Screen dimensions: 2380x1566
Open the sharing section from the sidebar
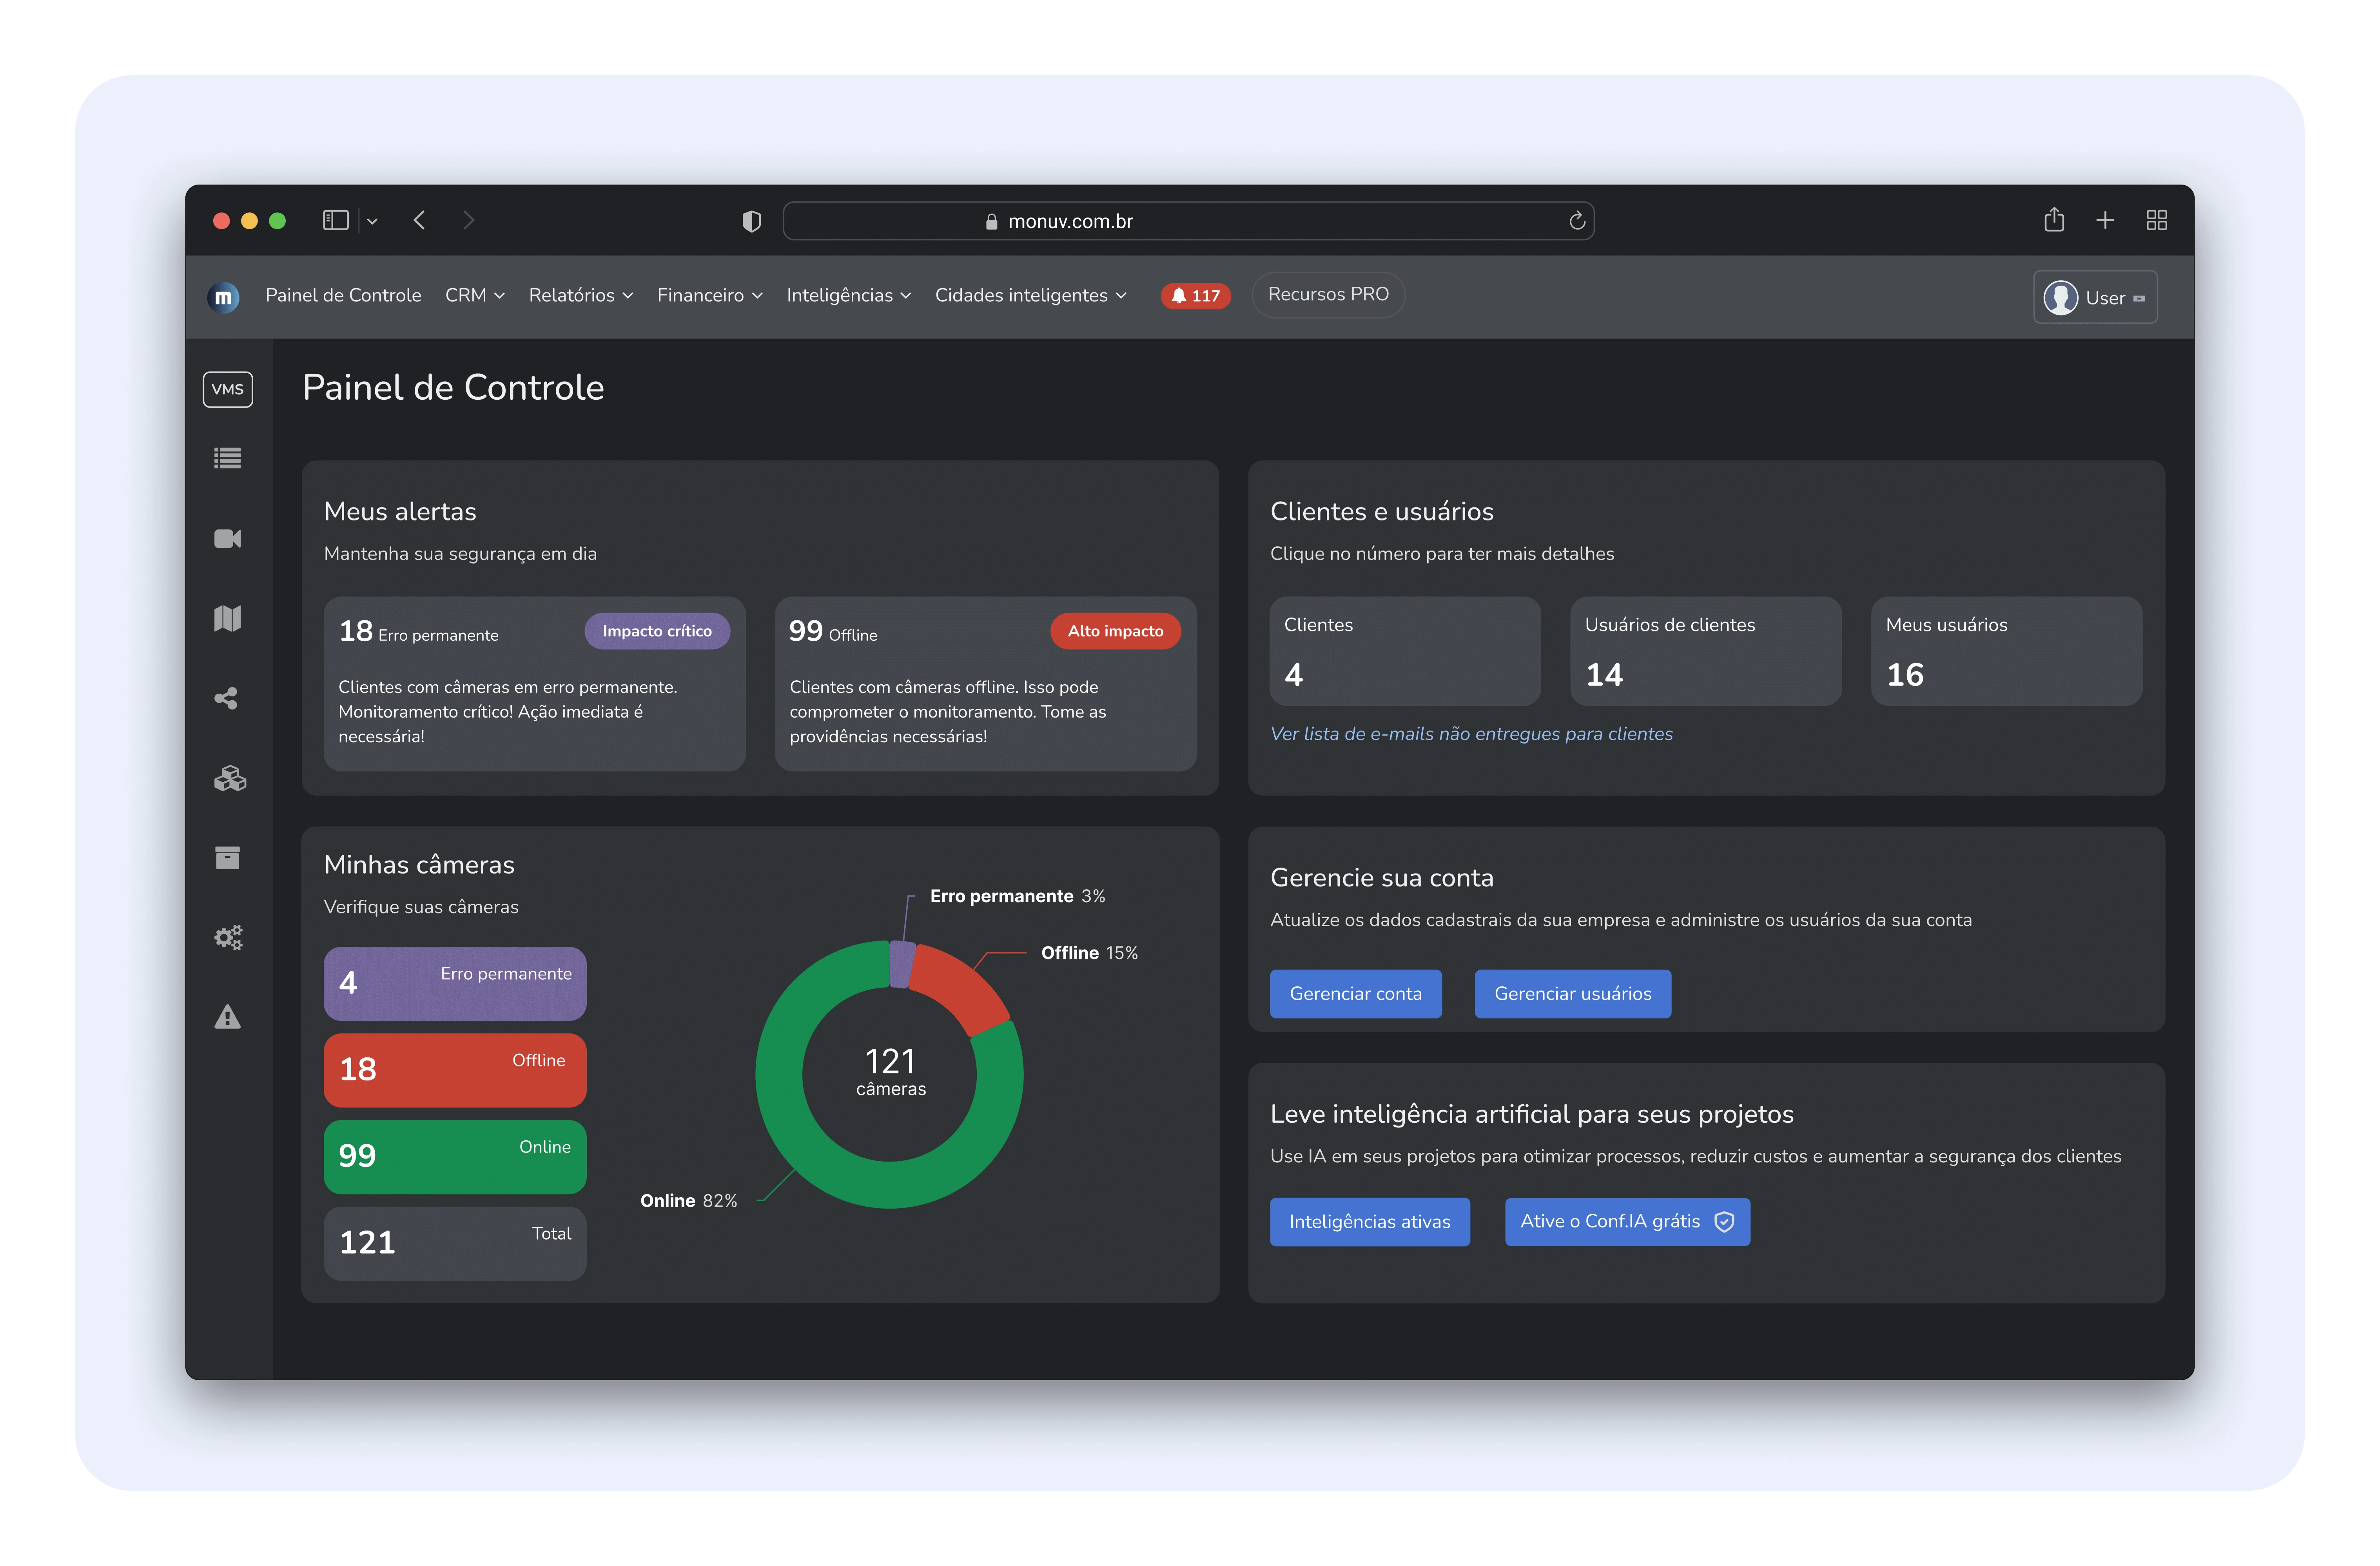(228, 698)
